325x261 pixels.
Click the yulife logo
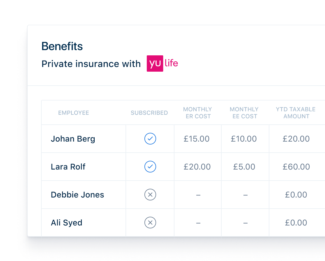tap(162, 64)
